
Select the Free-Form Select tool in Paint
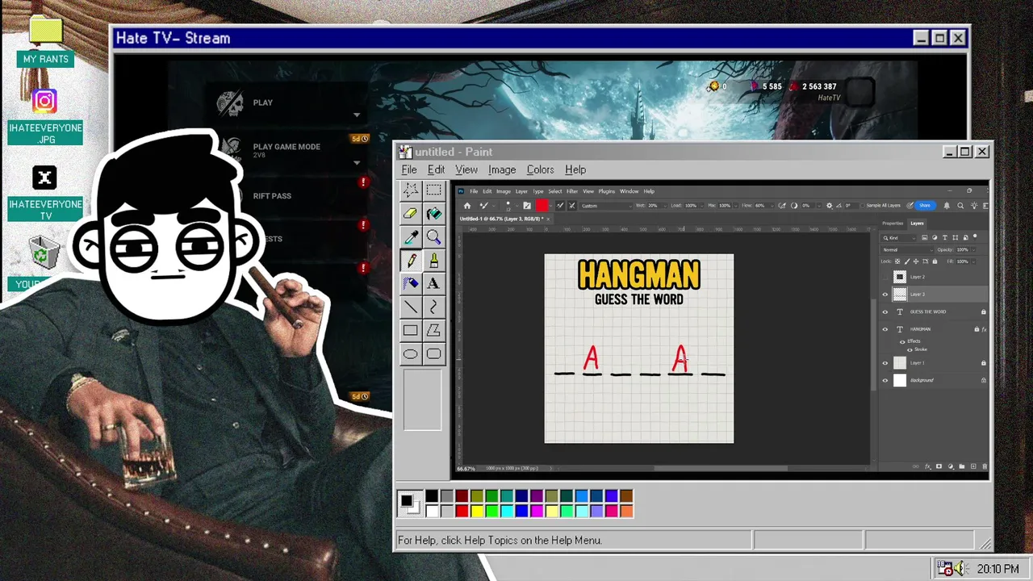pos(411,190)
